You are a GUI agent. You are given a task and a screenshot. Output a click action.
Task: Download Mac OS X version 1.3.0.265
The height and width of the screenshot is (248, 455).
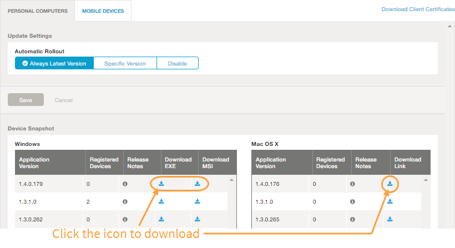tap(390, 219)
